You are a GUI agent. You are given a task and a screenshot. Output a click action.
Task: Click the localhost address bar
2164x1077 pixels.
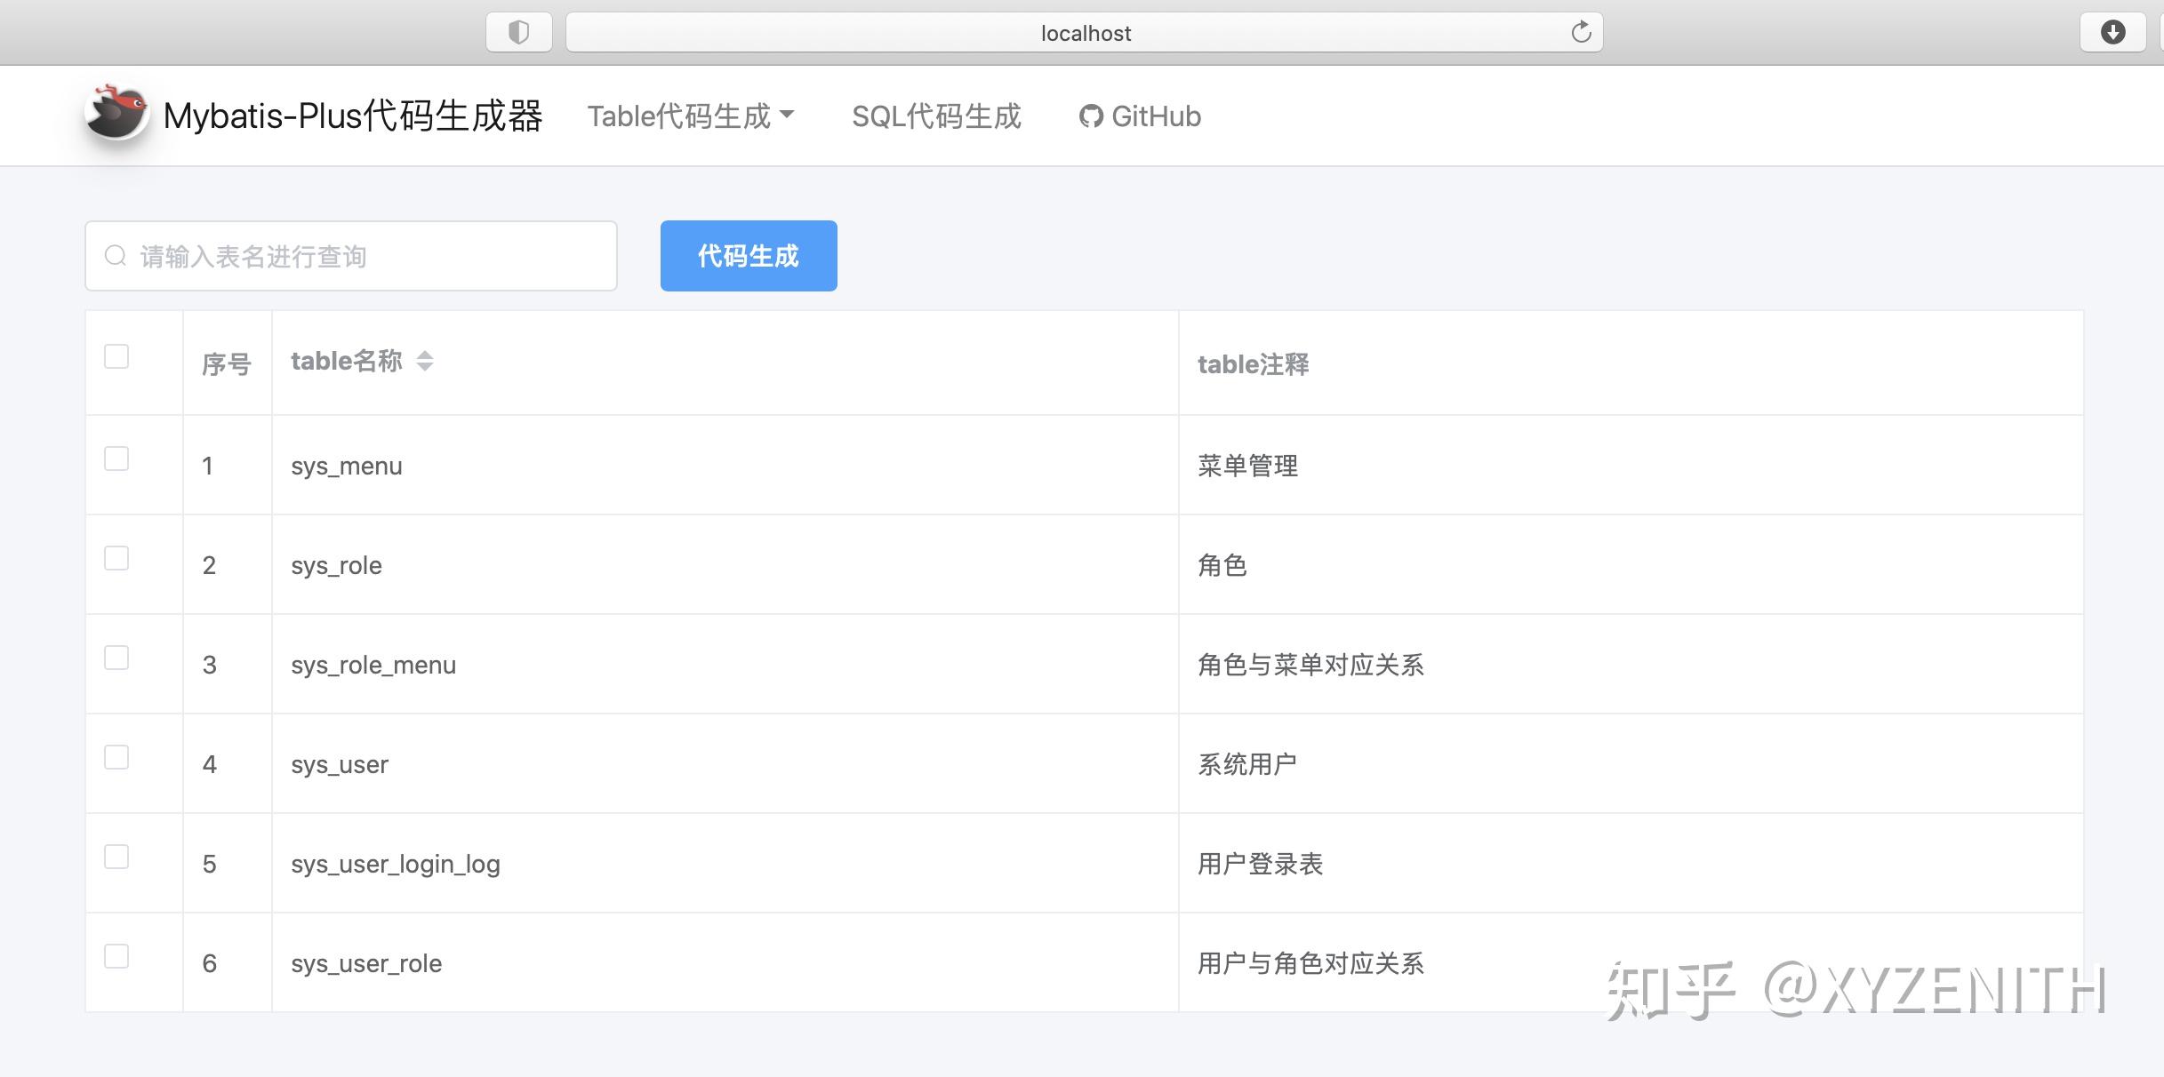point(1085,33)
